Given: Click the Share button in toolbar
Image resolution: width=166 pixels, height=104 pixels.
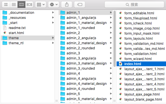Looking at the screenshot, I should [x=67, y=5].
